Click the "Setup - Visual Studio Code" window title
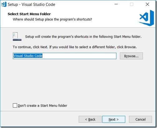The image size is (157, 128). 31,4
